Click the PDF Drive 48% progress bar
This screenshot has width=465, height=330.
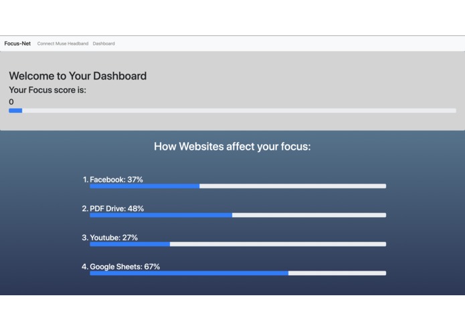click(x=238, y=215)
